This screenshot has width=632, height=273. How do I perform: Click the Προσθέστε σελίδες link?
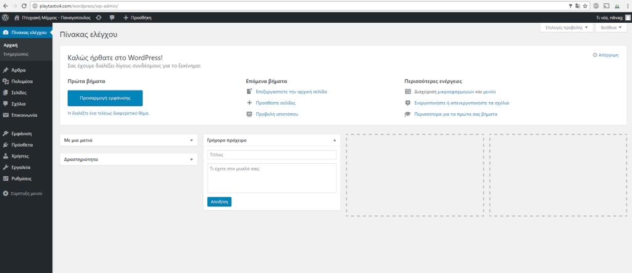pyautogui.click(x=276, y=103)
